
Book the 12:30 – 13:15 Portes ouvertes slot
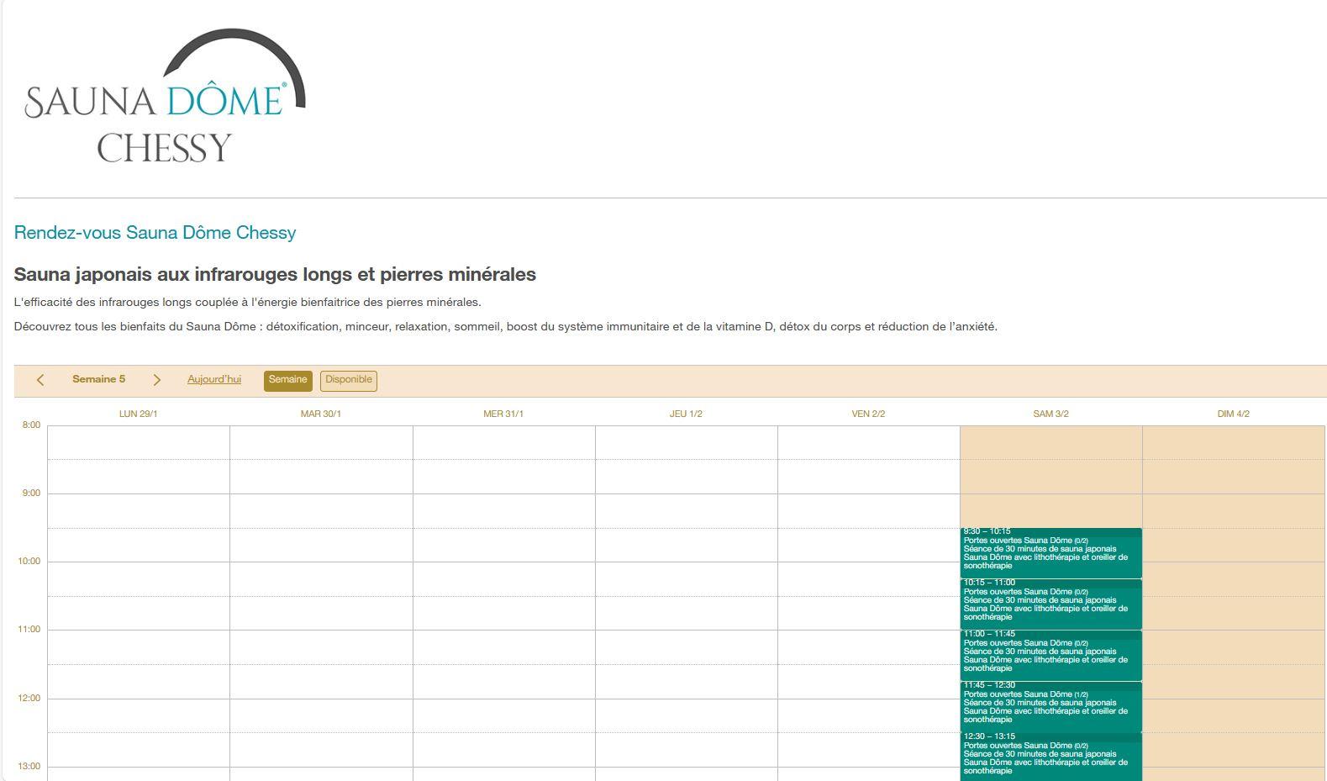tap(1051, 757)
